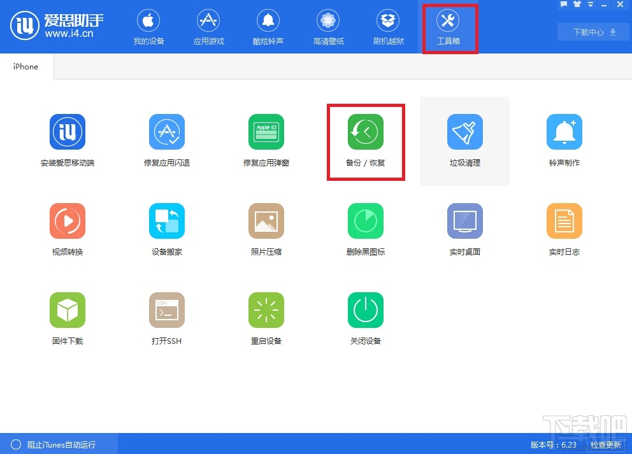
Task: Switch to the 刷机越狱 section
Action: click(x=387, y=27)
